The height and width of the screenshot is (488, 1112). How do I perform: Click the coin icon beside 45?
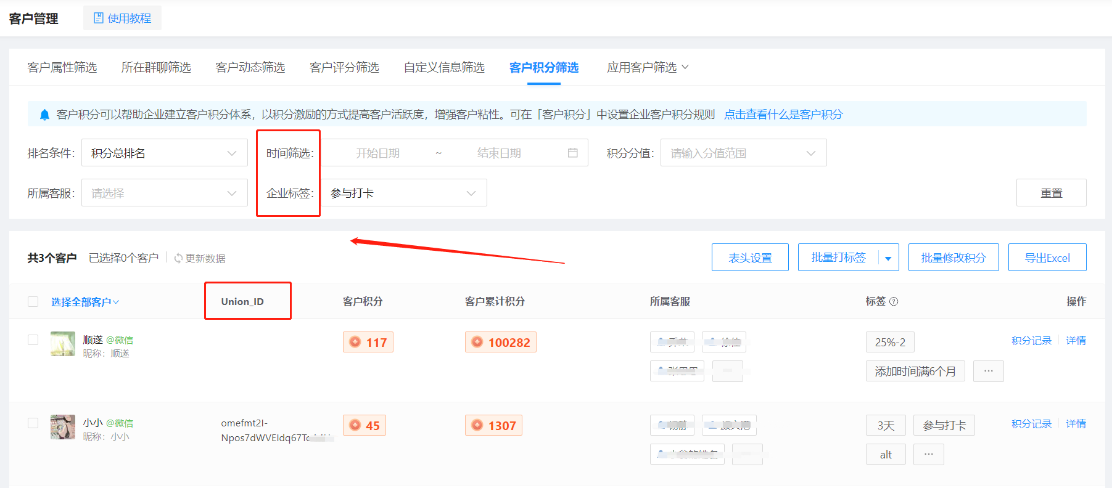click(x=355, y=425)
